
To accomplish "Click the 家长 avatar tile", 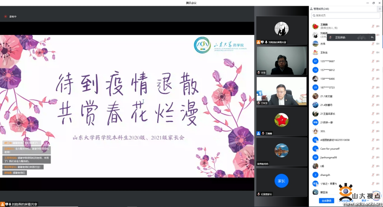I will point(281,181).
